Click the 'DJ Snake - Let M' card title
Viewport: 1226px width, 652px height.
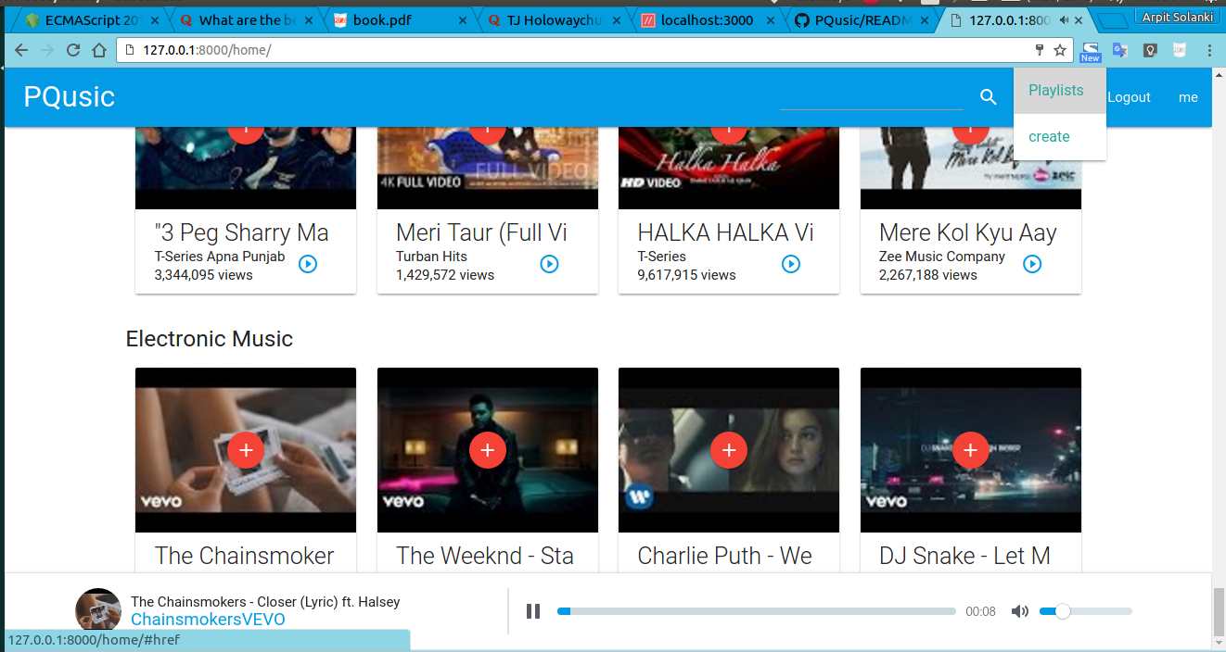(x=964, y=556)
